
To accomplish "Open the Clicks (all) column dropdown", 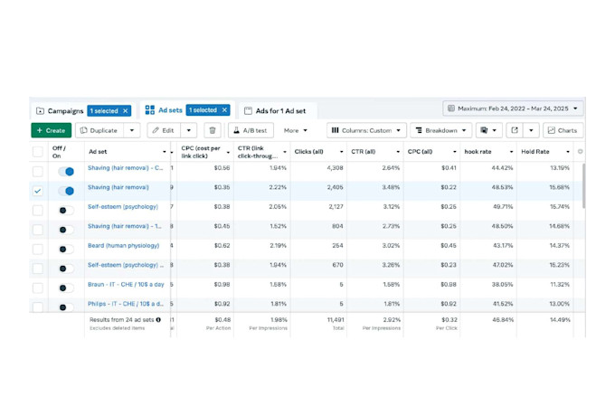I will (342, 152).
